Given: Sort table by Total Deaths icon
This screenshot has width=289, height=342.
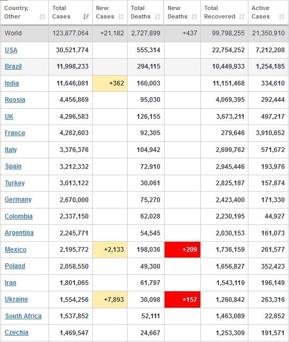Looking at the screenshot, I should coord(157,16).
